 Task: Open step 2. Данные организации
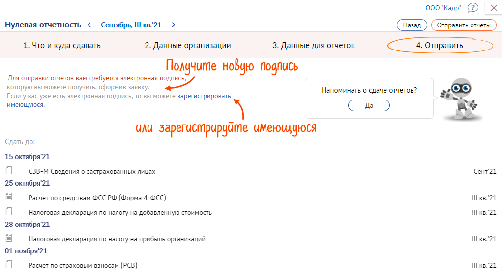(x=187, y=46)
